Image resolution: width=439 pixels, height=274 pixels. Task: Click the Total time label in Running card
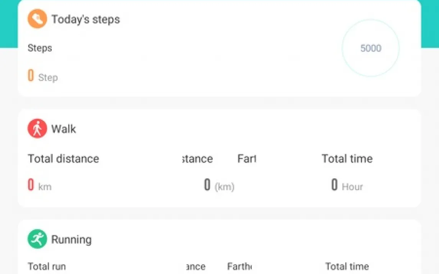[347, 266]
